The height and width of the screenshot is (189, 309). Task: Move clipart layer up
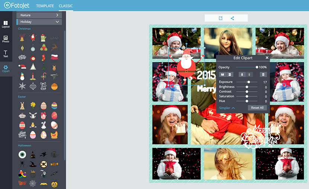(x=249, y=75)
